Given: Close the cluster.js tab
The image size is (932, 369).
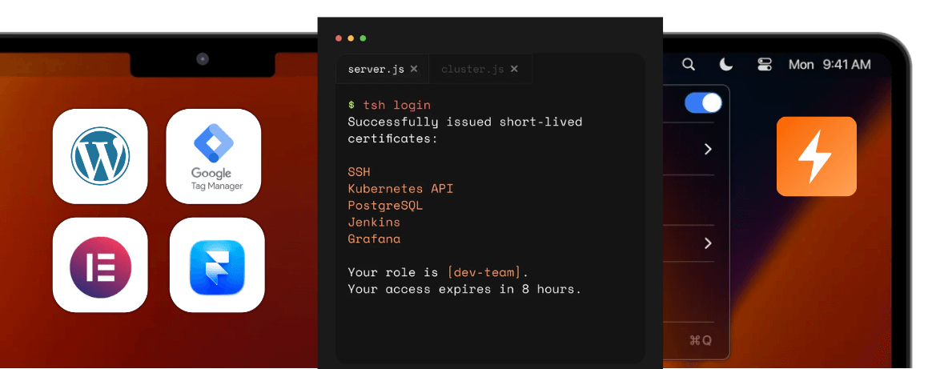Looking at the screenshot, I should click(514, 69).
